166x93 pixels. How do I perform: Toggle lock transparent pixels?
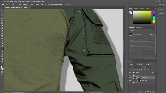(x=133, y=70)
